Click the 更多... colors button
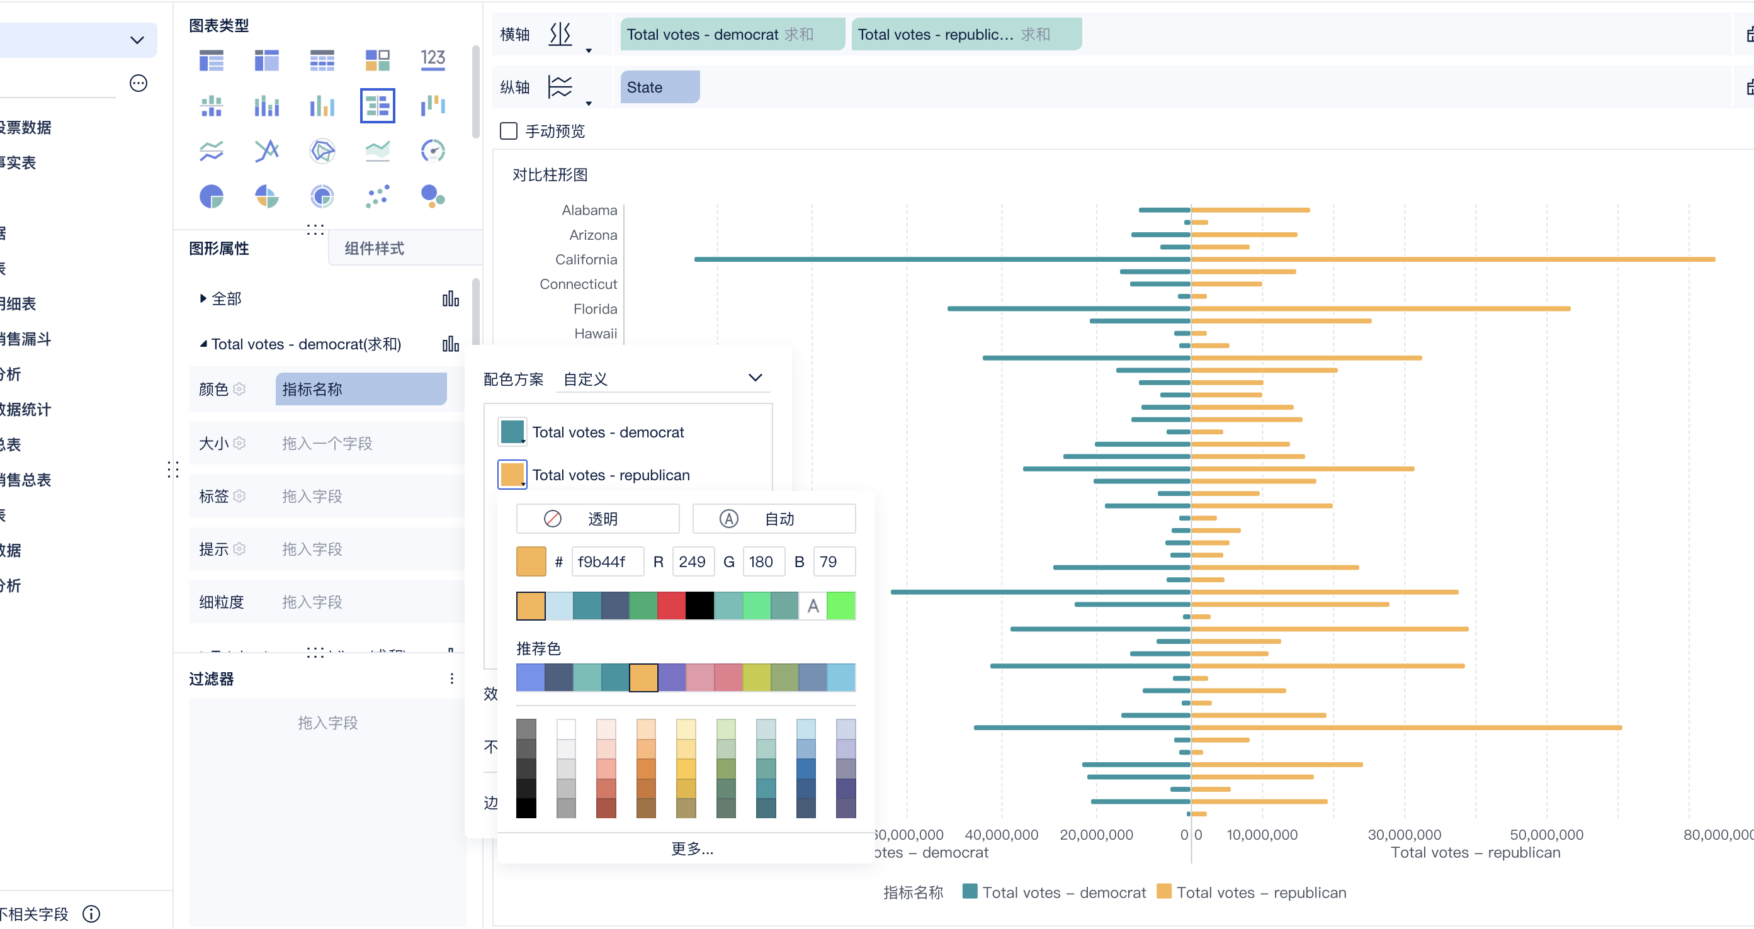 [691, 848]
